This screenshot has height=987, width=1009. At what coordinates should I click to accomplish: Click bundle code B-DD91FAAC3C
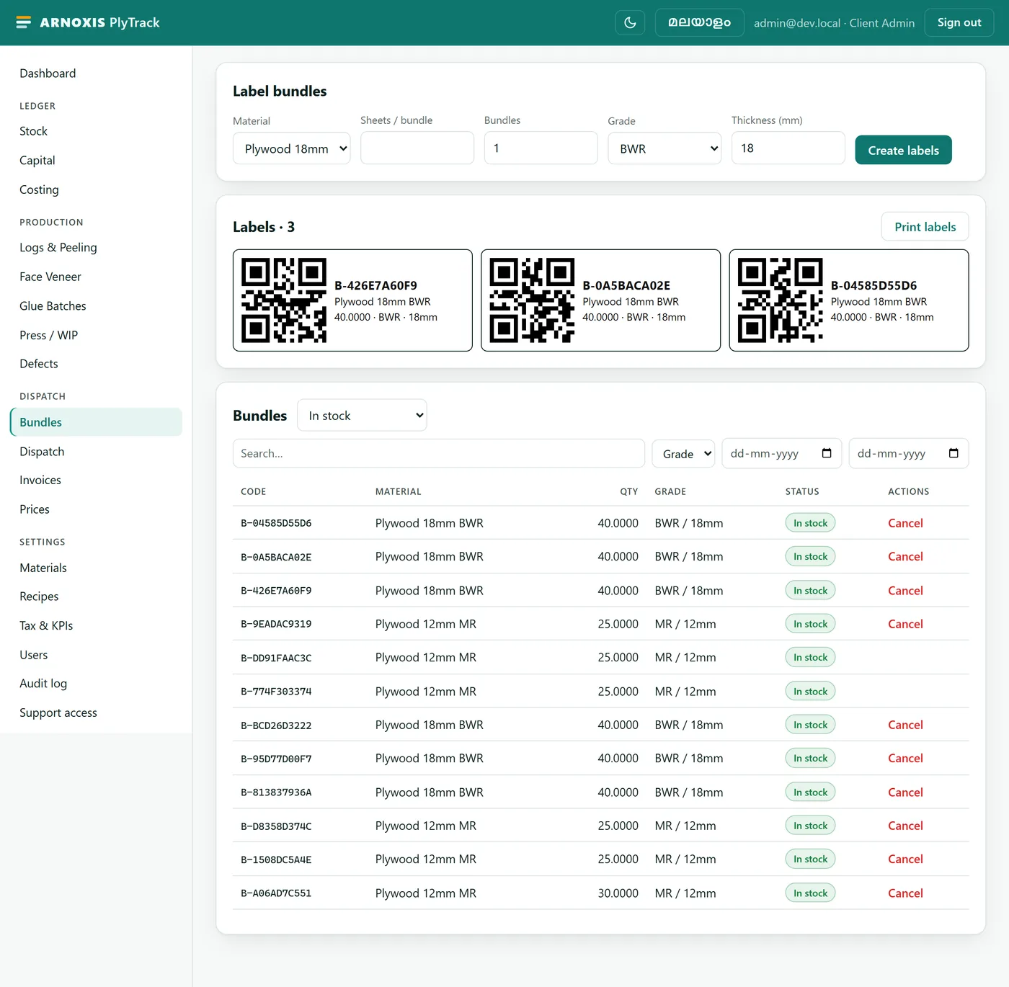tap(276, 658)
